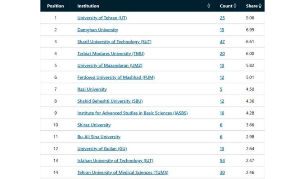Open University of Guilan (GU) link
This screenshot has height=179, width=305.
pos(102,149)
